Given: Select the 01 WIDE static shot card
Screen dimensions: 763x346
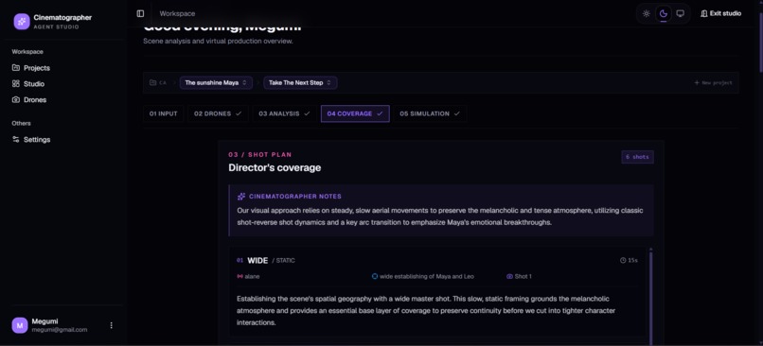Looking at the screenshot, I should [437, 291].
